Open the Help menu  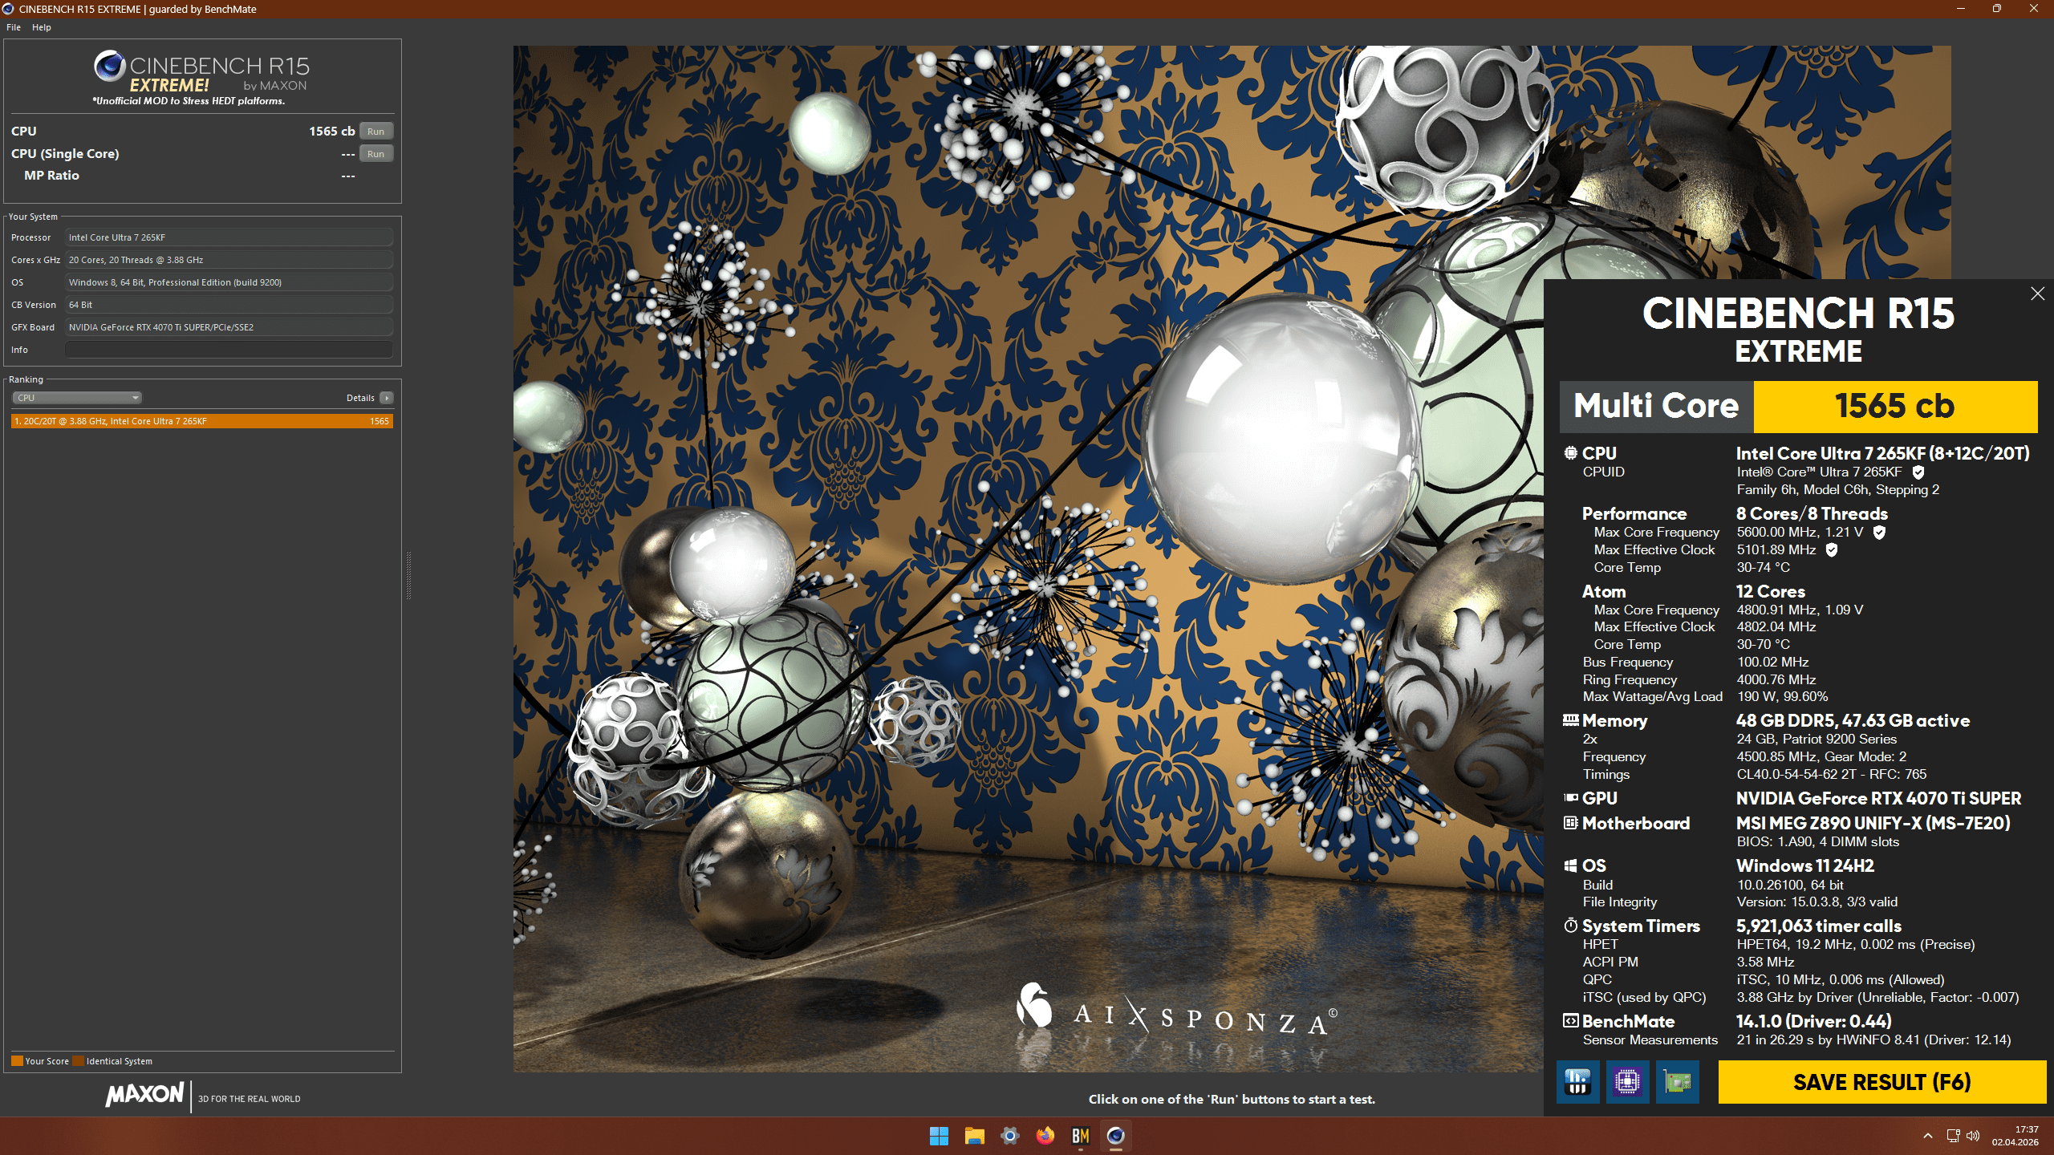tap(42, 27)
